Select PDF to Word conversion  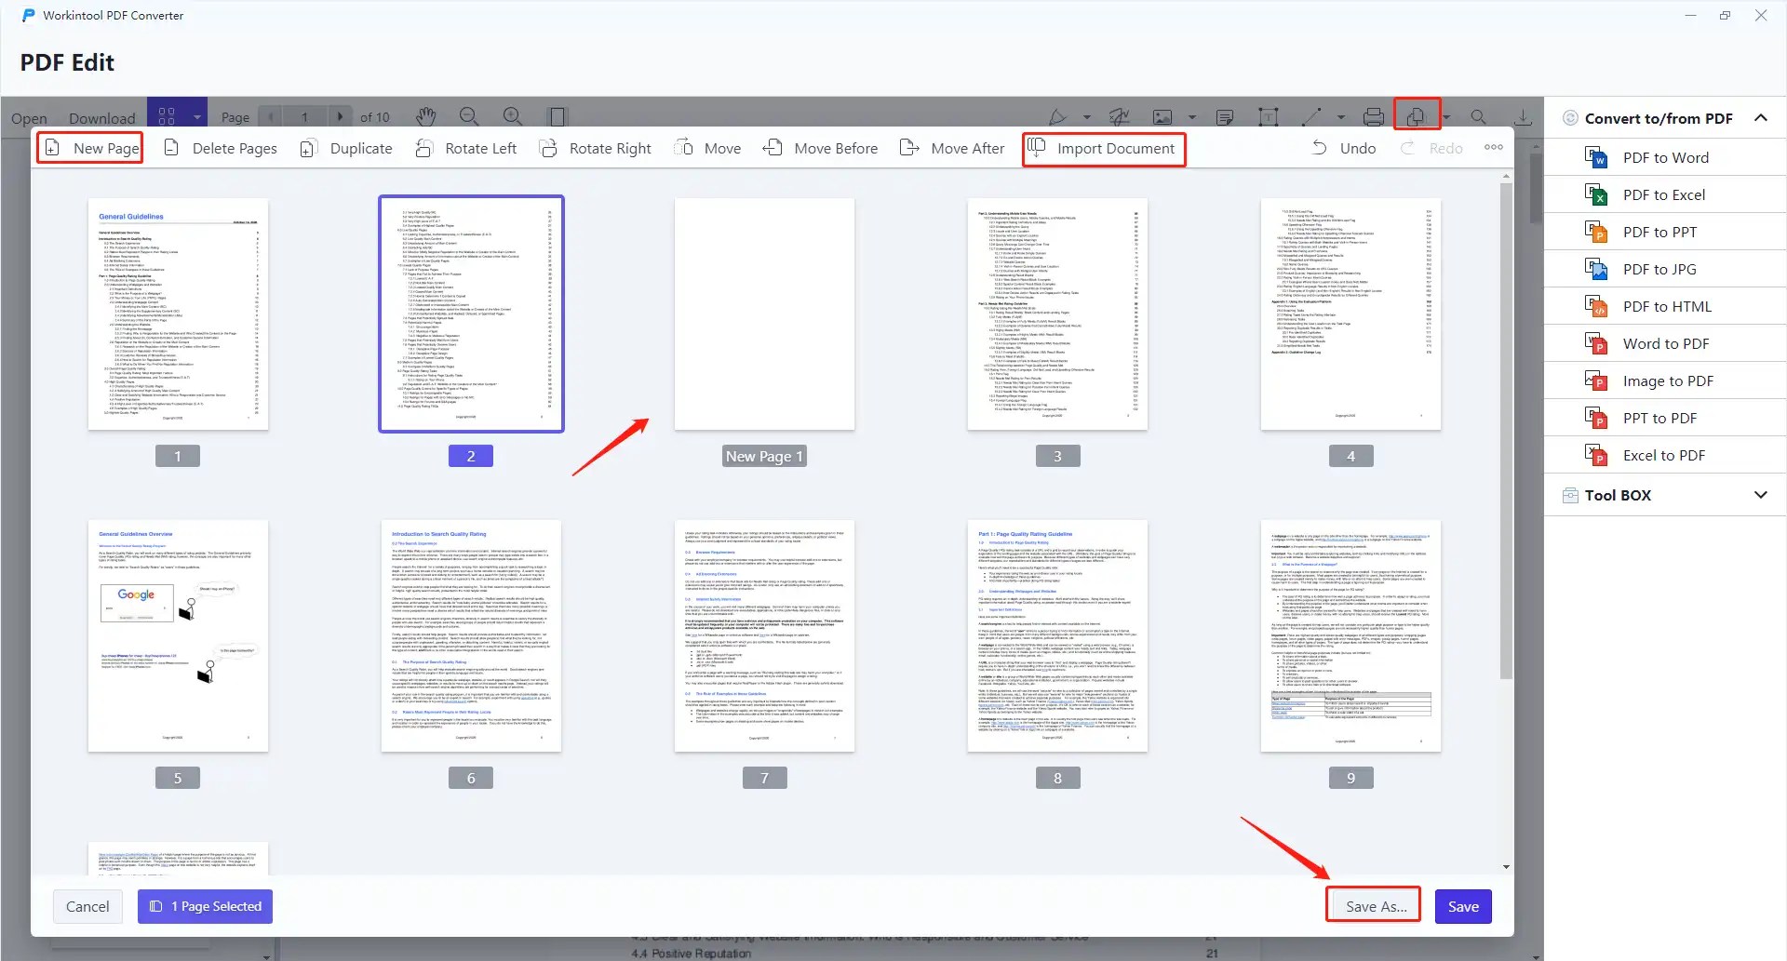pos(1665,156)
